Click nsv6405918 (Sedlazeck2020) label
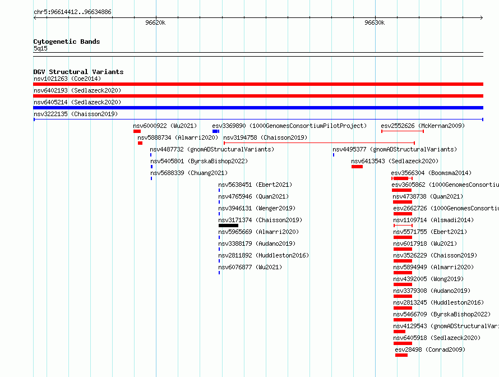 click(x=437, y=338)
